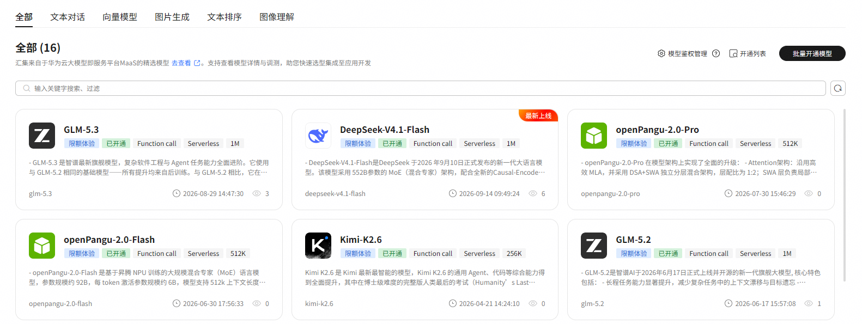This screenshot has height=324, width=862.
Task: Click the model id glm-5.3
Action: tap(40, 193)
